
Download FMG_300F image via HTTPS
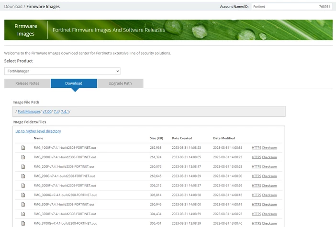pos(256,205)
